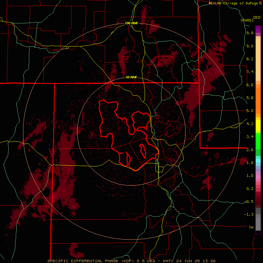This screenshot has width=263, height=263.
Task: Click the cyan band in the color scale
Action: pyautogui.click(x=258, y=161)
